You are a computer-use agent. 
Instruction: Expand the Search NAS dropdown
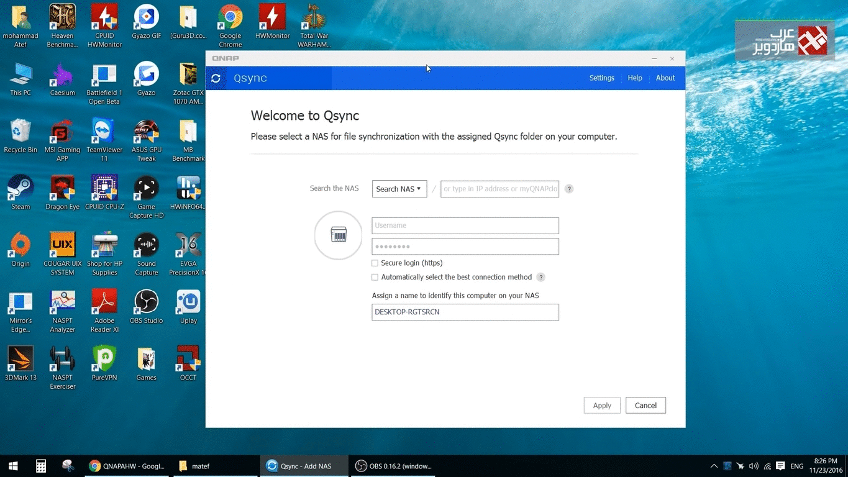click(x=399, y=189)
